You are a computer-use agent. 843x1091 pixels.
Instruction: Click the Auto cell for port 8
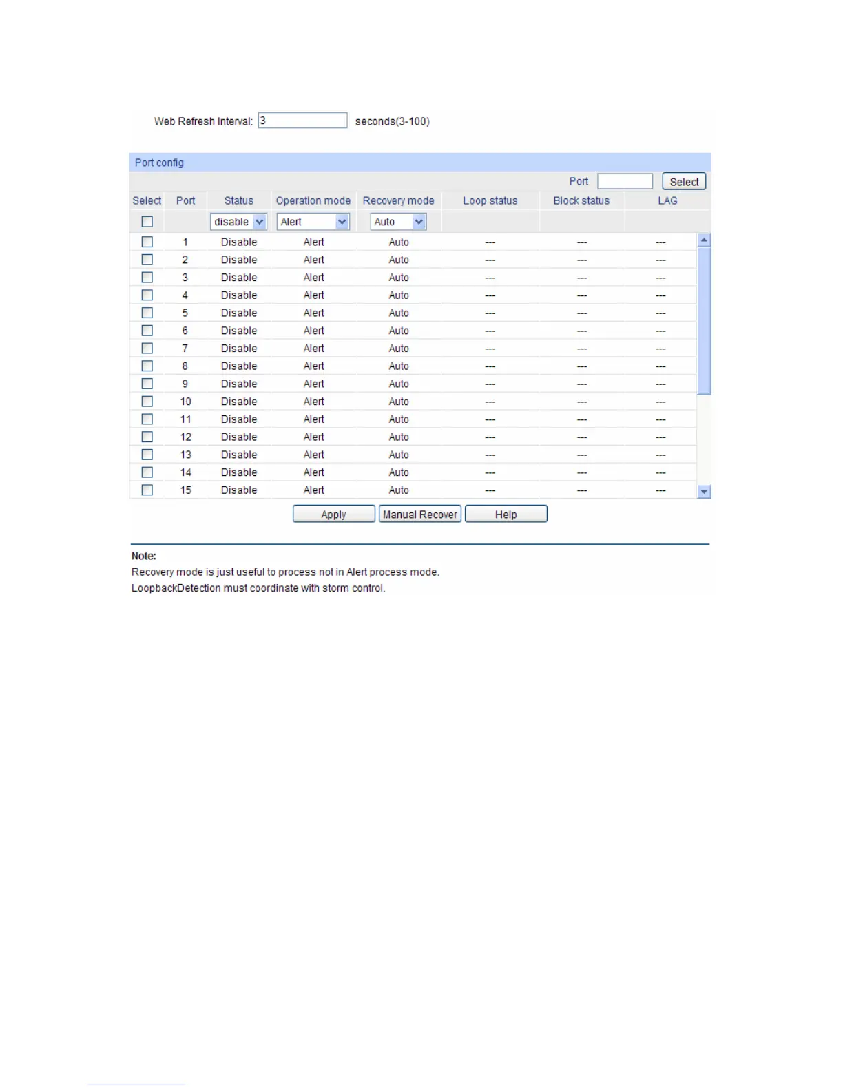tap(399, 366)
